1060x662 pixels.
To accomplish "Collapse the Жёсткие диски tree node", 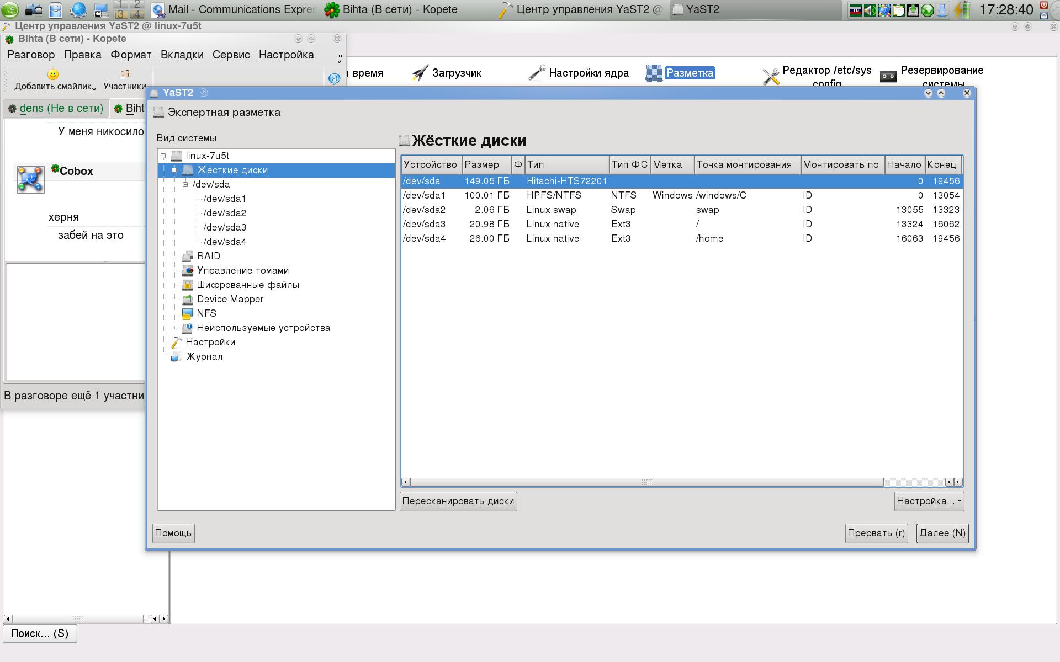I will pos(174,170).
